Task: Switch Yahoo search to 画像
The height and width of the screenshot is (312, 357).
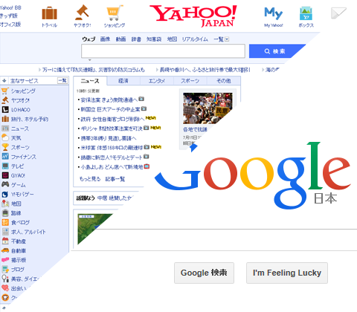Action: pos(105,39)
